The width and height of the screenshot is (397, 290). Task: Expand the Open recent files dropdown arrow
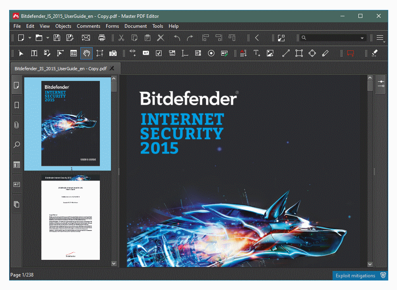point(48,38)
